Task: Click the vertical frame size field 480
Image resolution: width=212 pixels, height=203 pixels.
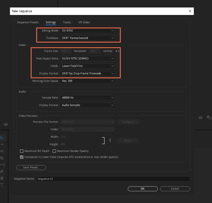Action: click(x=95, y=51)
